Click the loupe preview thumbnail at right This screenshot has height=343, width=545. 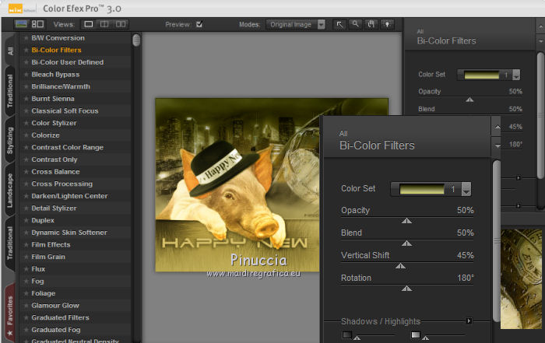(x=522, y=278)
